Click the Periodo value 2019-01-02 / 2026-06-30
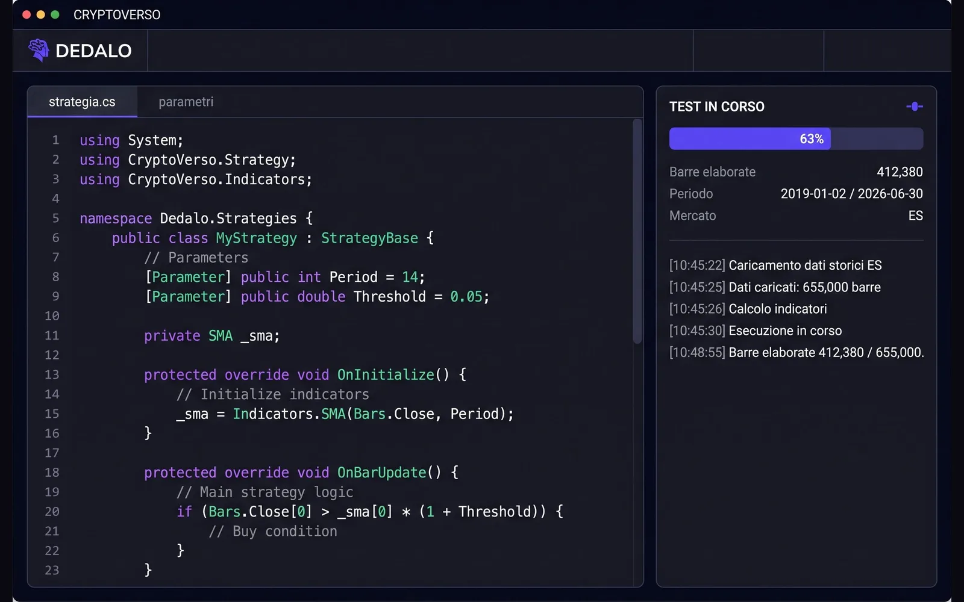 (x=851, y=194)
